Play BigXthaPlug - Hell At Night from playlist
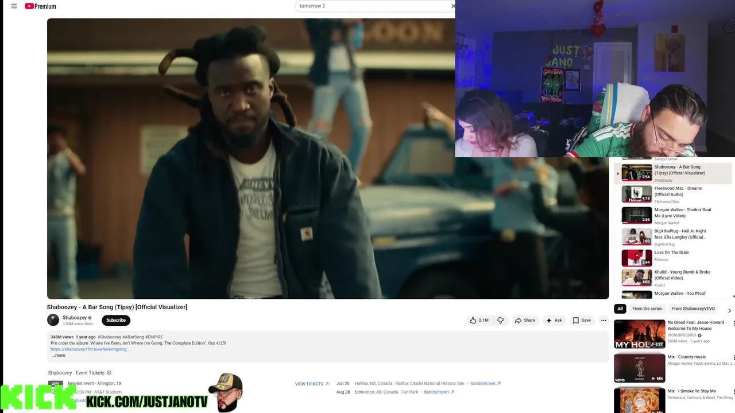Screen dimensions: 735x413 tap(673, 237)
